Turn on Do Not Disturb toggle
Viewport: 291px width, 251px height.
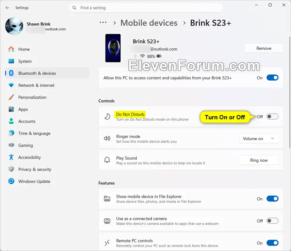pyautogui.click(x=272, y=117)
